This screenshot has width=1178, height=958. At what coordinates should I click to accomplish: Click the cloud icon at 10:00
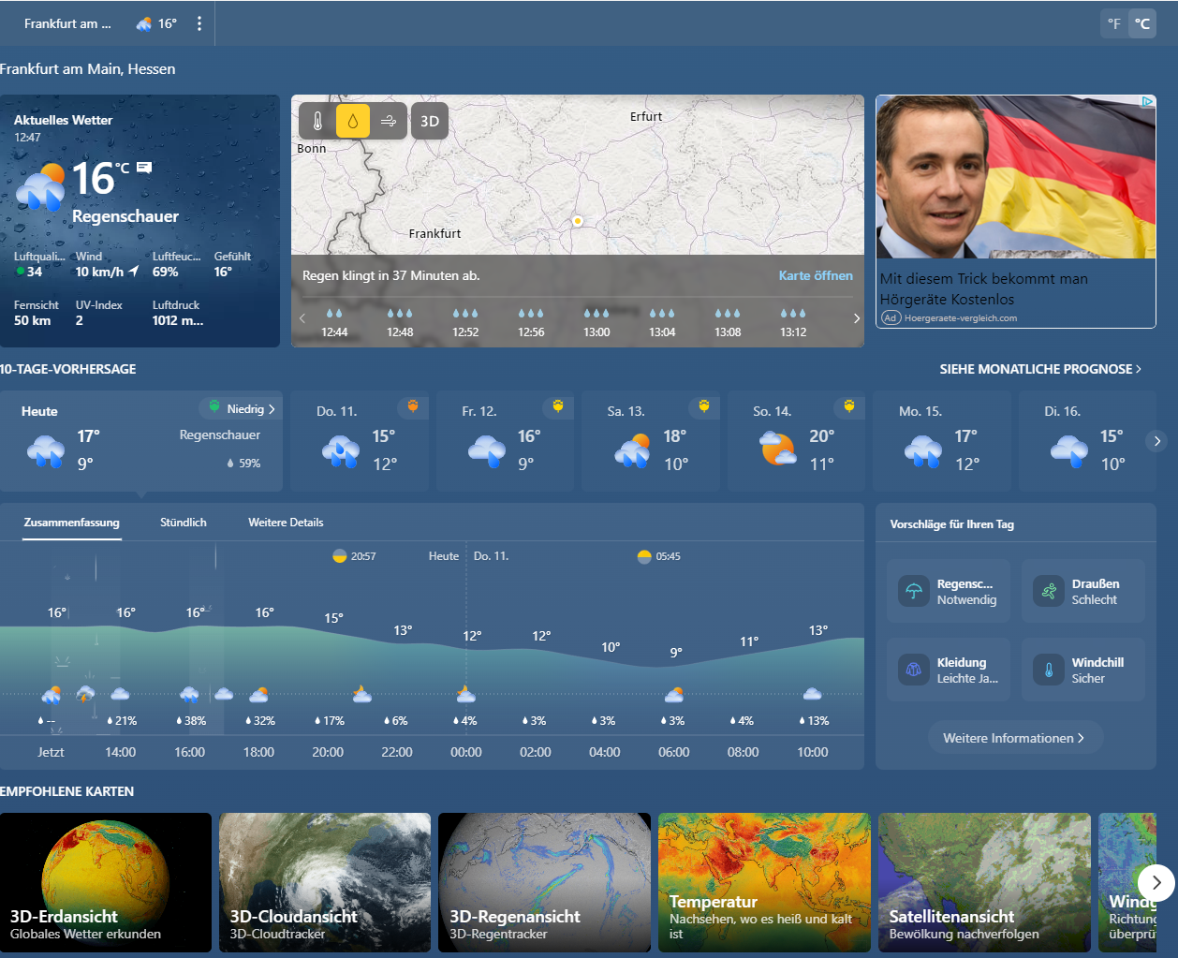(x=813, y=694)
